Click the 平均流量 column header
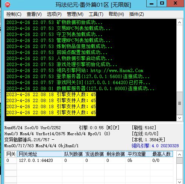The image size is (185, 184). (138, 154)
